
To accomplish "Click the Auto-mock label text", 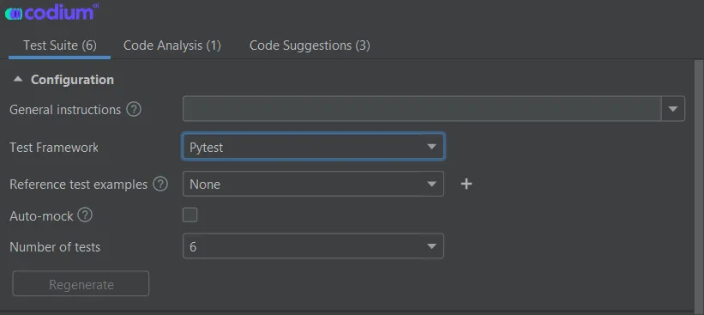I will (x=41, y=216).
